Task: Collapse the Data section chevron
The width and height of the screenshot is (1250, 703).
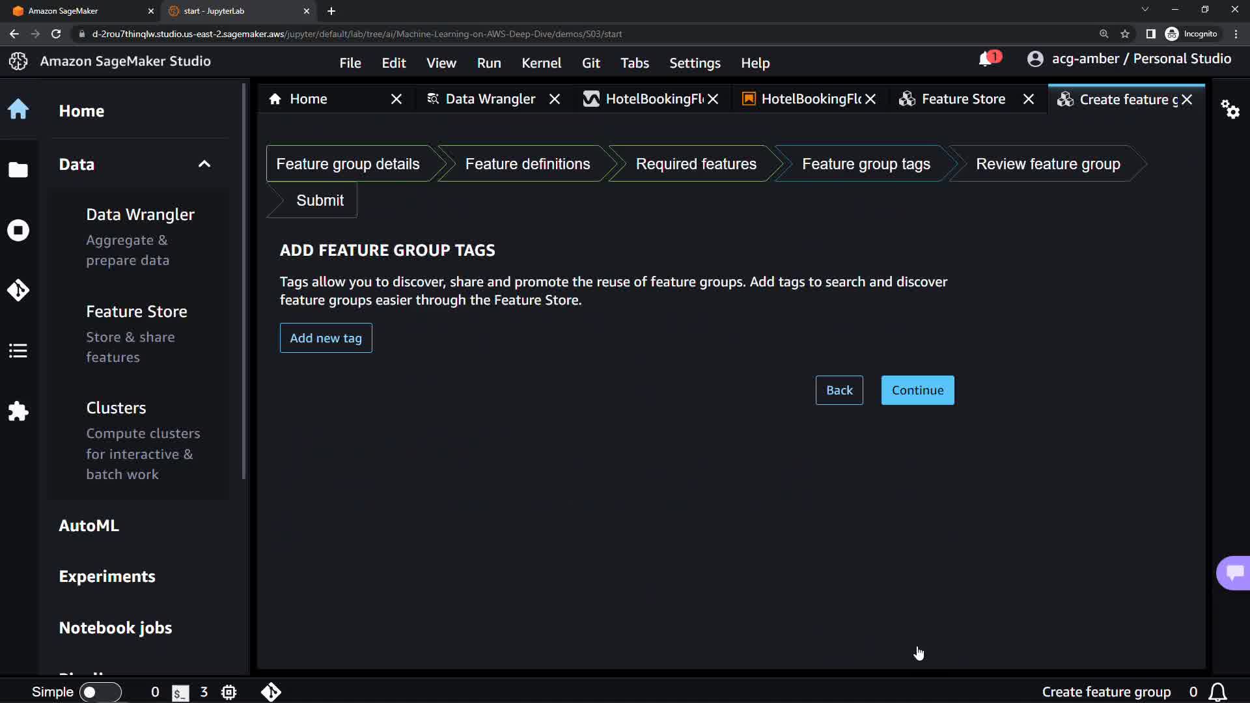Action: tap(204, 164)
